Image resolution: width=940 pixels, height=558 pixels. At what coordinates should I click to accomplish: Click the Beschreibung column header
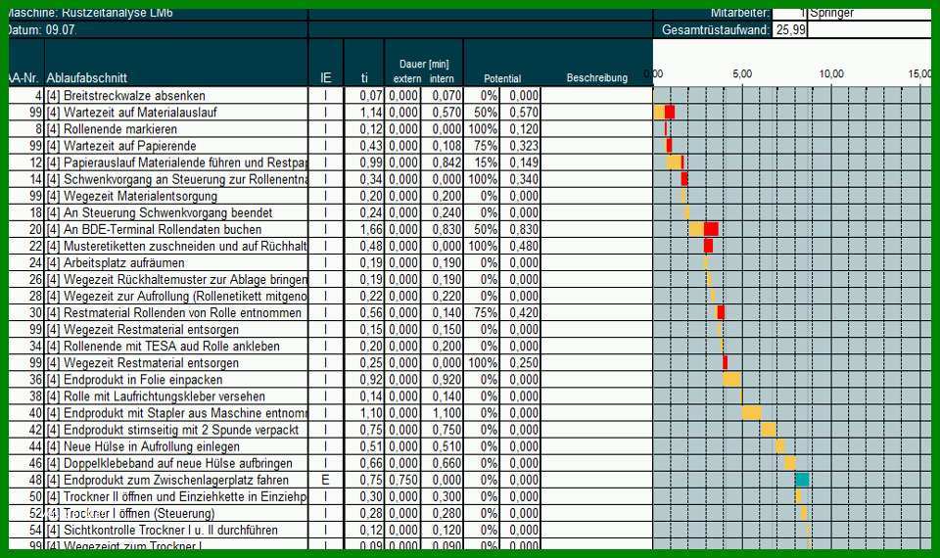coord(597,78)
